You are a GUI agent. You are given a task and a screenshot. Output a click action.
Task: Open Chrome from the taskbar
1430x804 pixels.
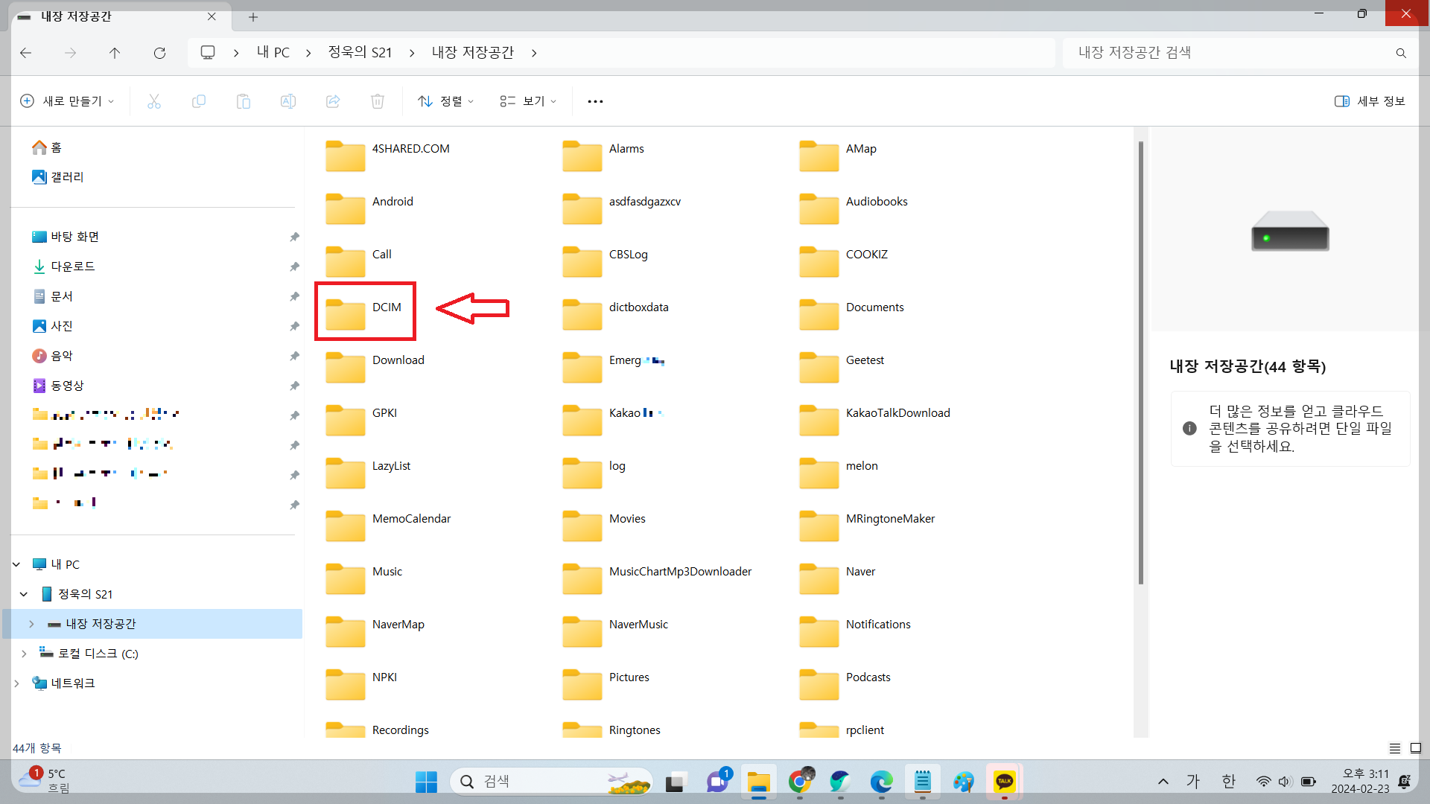[x=801, y=781]
